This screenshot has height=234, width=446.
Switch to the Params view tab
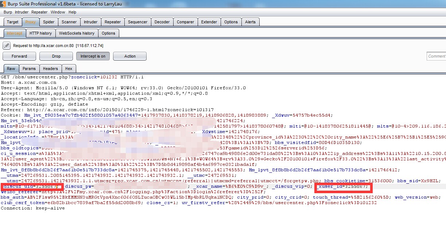point(29,69)
